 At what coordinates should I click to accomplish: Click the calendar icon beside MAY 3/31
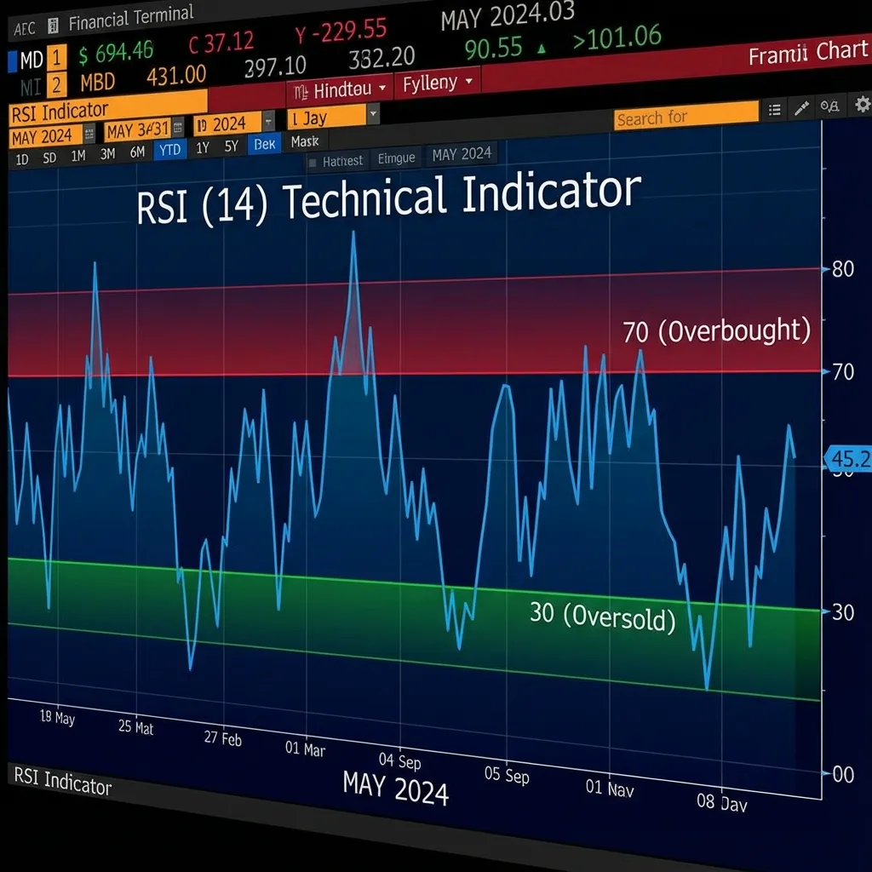[178, 125]
